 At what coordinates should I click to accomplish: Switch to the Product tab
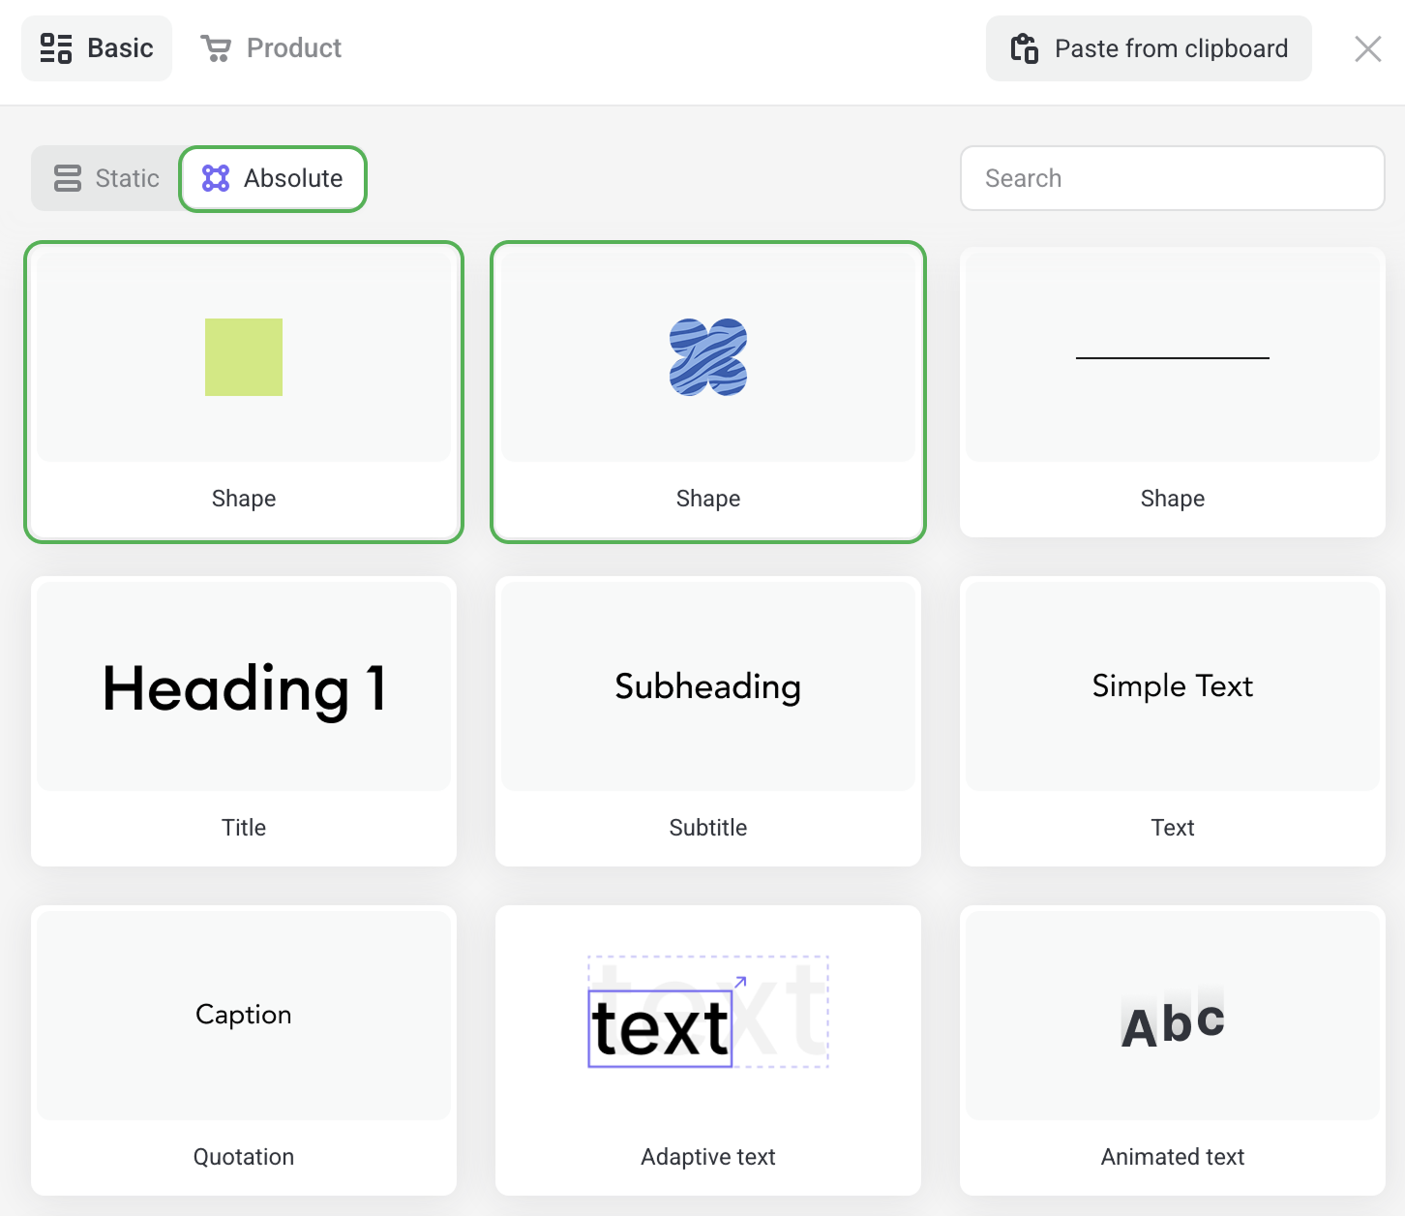coord(272,48)
